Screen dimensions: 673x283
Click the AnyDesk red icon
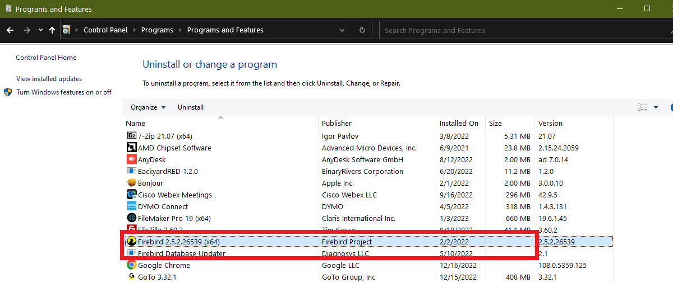click(132, 159)
